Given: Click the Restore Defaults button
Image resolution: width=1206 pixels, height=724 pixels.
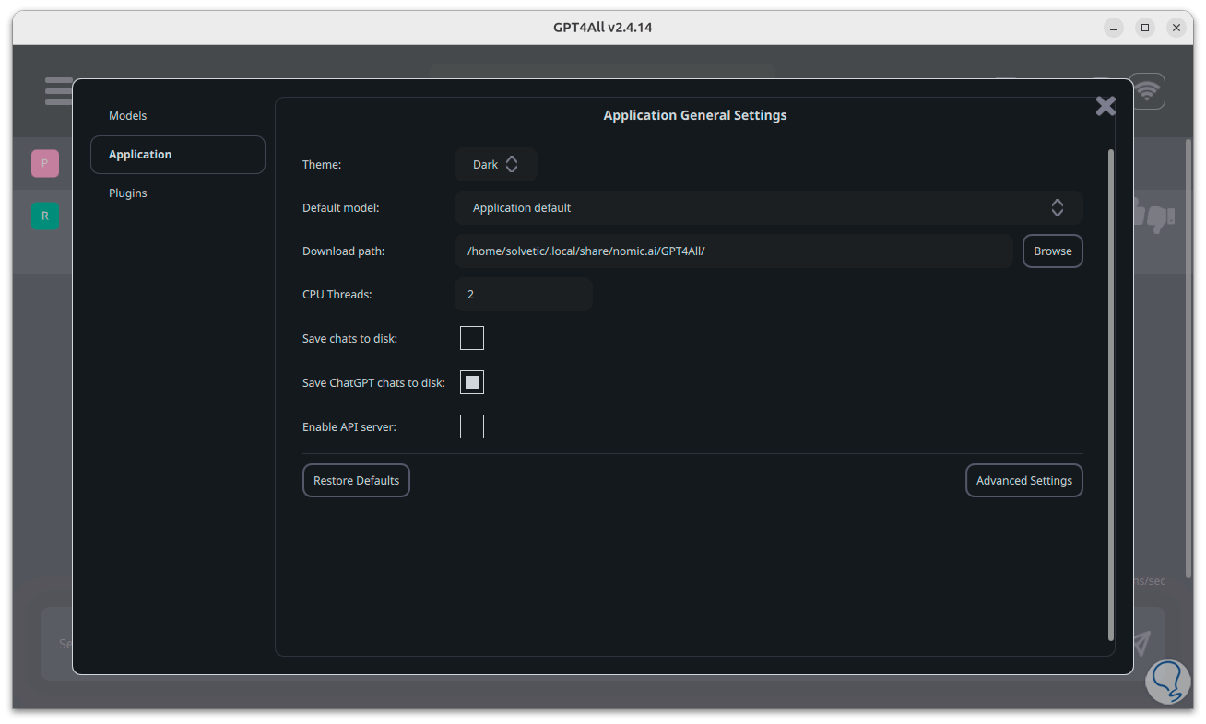Looking at the screenshot, I should [x=356, y=480].
